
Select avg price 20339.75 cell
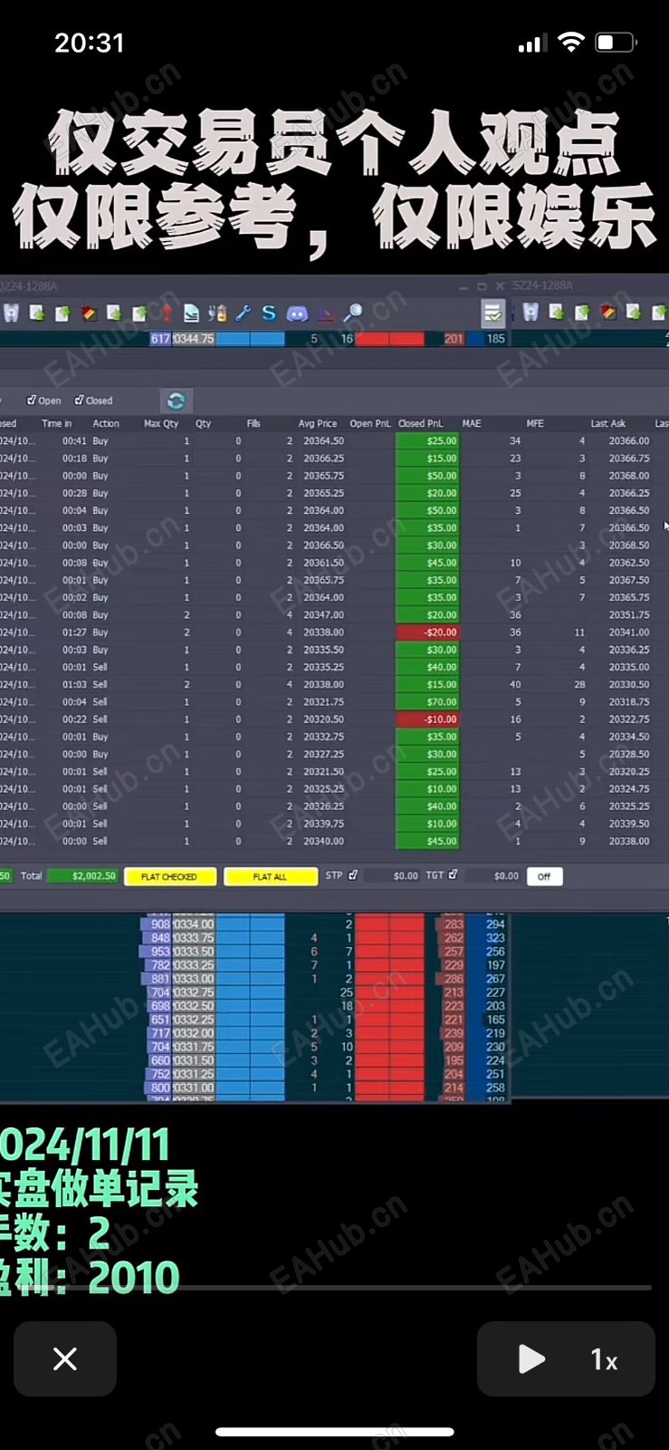tap(323, 824)
